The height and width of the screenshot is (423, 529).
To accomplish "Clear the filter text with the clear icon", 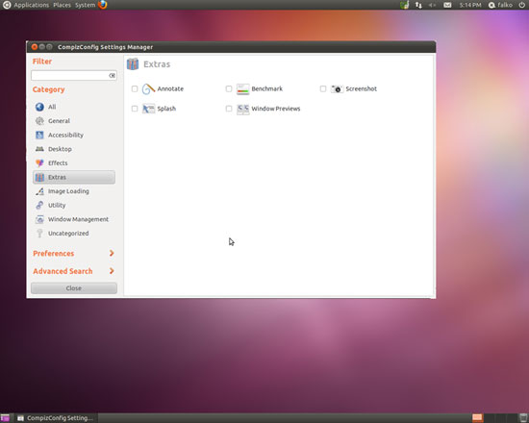I will (112, 76).
